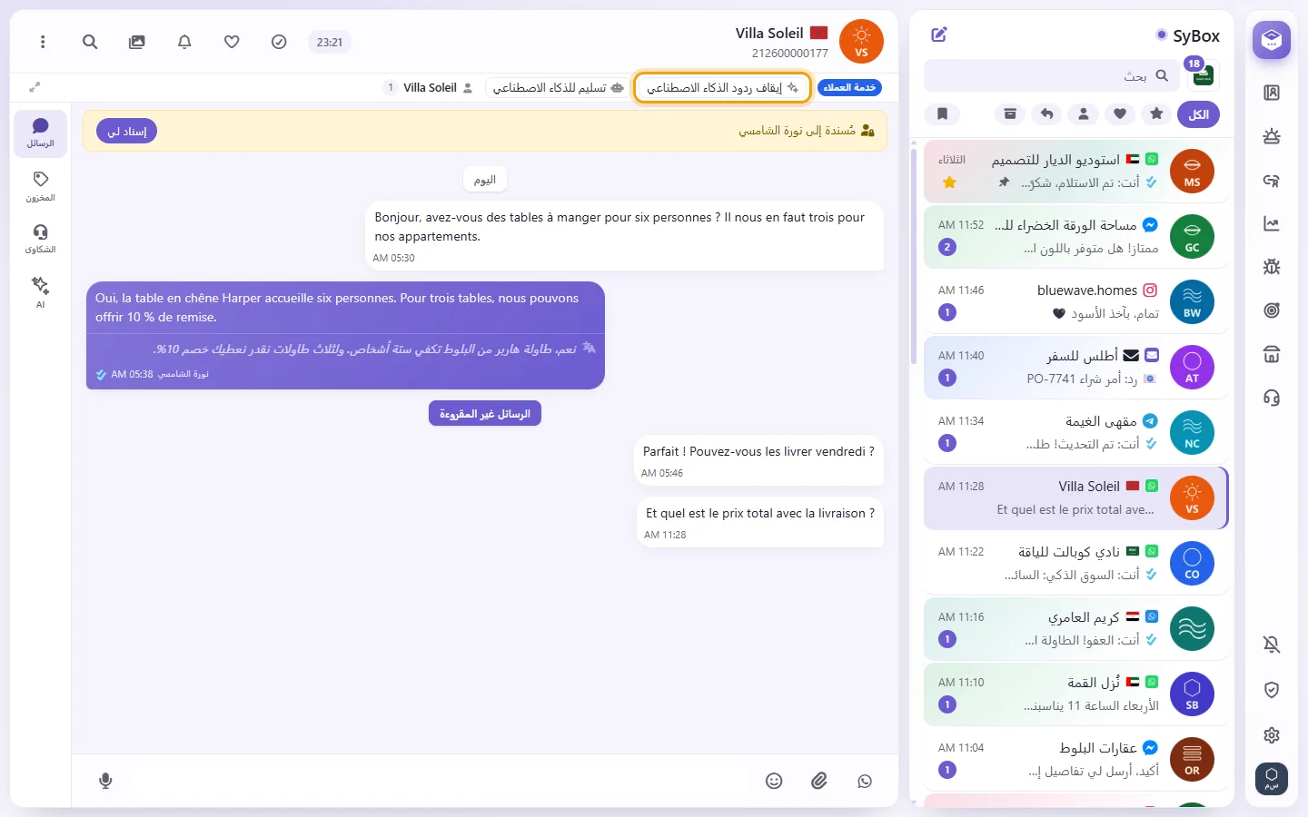Open the SyBox inbox app icon
Viewport: 1308px width, 817px height.
click(1272, 40)
